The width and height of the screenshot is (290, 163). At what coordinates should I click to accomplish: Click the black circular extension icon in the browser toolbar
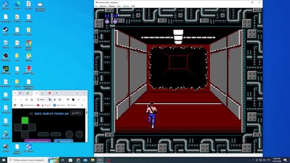[73, 100]
